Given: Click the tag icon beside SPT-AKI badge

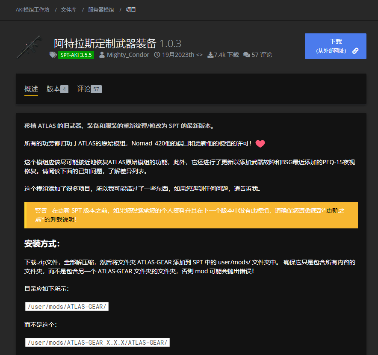Looking at the screenshot, I should [53, 55].
